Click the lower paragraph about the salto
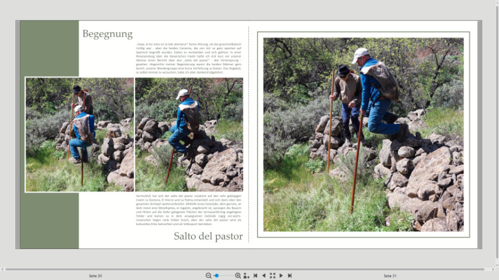 tap(189, 210)
